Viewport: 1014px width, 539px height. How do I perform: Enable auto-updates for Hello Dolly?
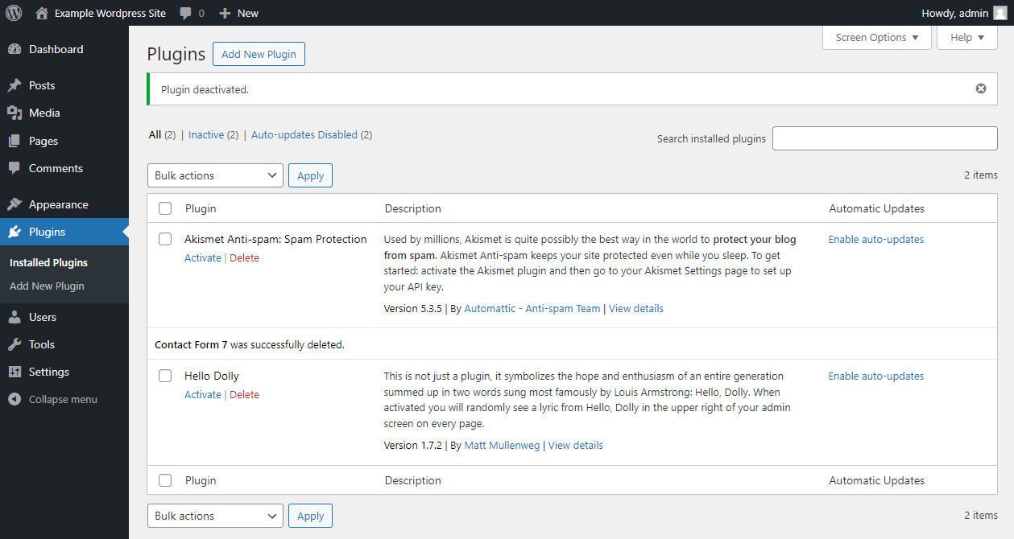(875, 376)
